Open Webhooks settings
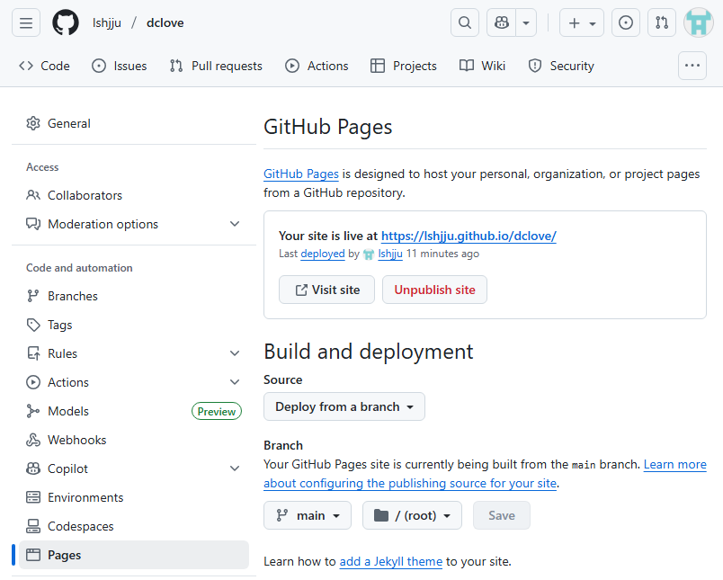Screen dimensions: 723x580 pos(134,440)
